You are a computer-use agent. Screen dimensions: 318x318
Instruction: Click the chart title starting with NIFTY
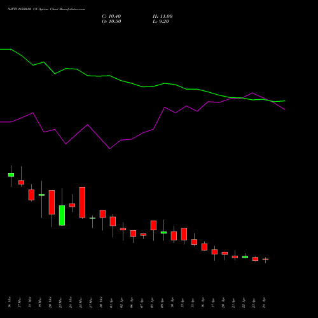pyautogui.click(x=46, y=10)
